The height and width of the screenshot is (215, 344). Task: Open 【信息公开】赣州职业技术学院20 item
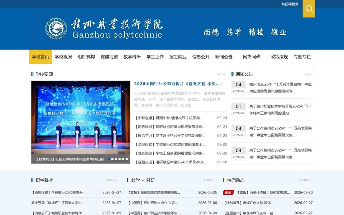coord(58,213)
